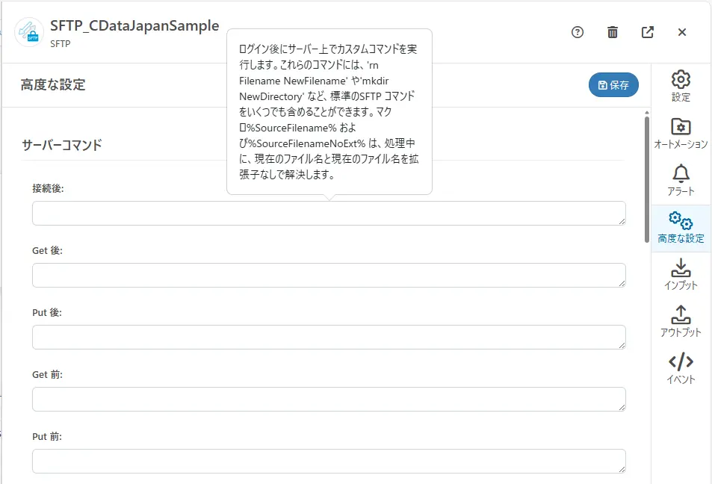712x484 pixels.
Task: Switch to the オートメーション tab
Action: (681, 133)
